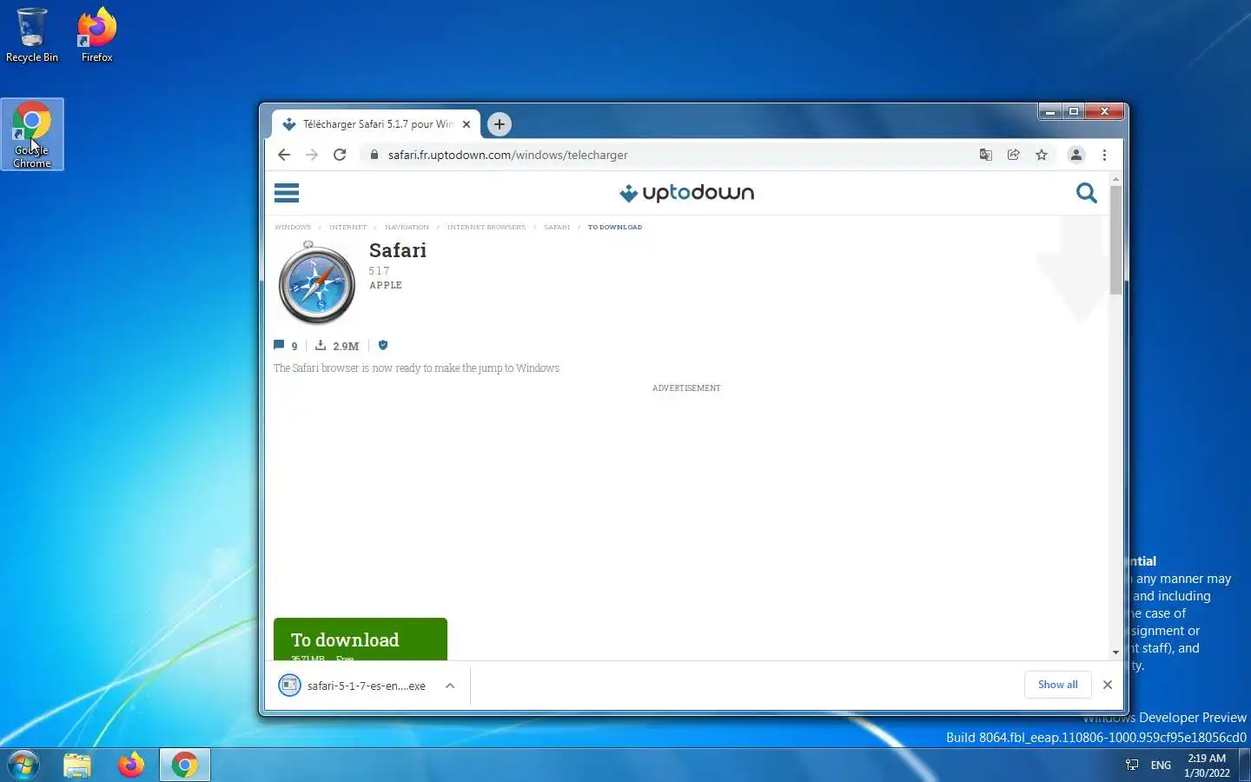Image resolution: width=1251 pixels, height=782 pixels.
Task: Click the Safari compass app icon
Action: (x=316, y=282)
